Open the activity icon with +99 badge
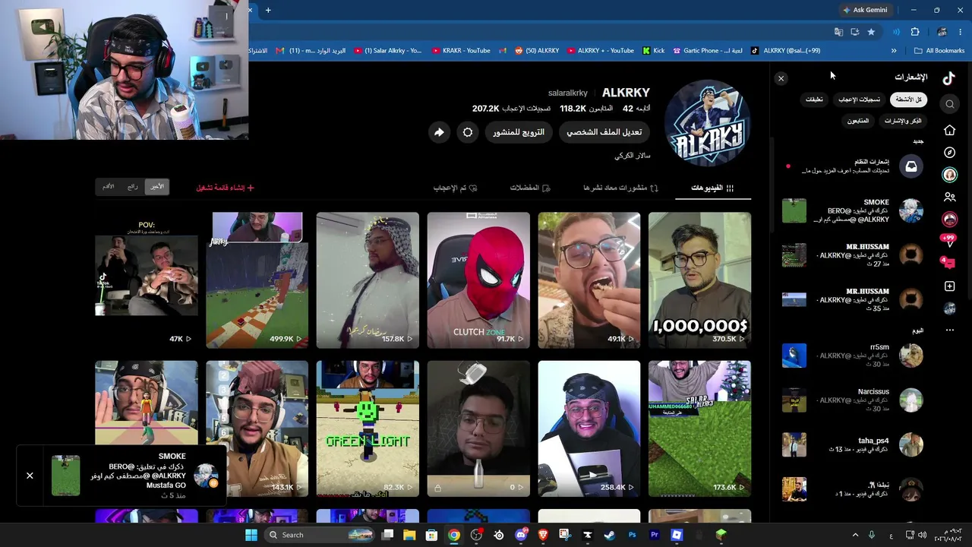The width and height of the screenshot is (972, 547). point(949,242)
